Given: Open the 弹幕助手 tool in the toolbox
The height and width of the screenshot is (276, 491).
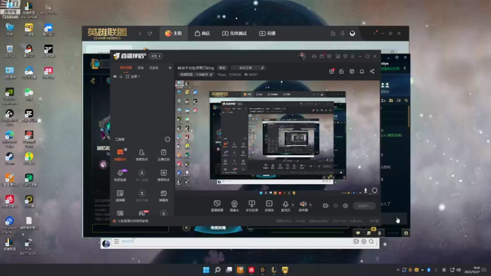Looking at the screenshot, I should pyautogui.click(x=120, y=155).
